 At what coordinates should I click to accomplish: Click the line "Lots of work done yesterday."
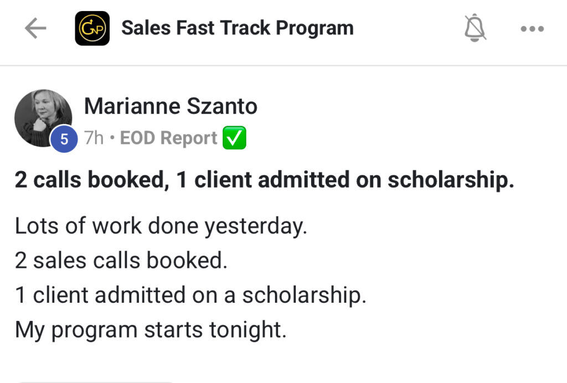161,226
